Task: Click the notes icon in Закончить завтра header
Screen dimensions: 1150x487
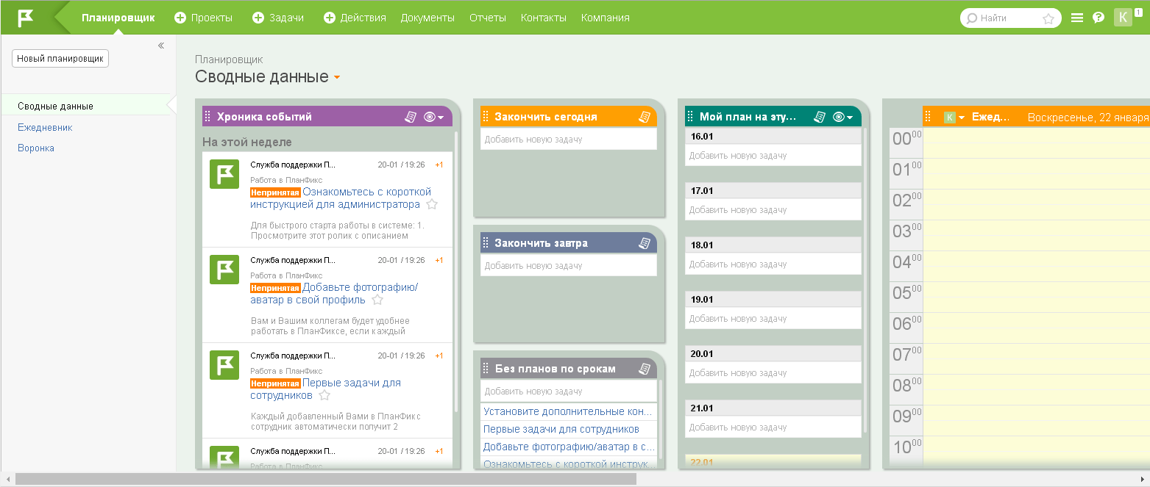Action: pos(645,243)
